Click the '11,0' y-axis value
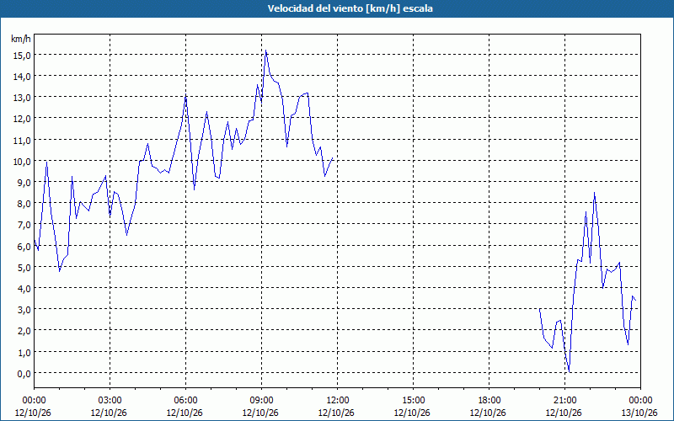 [x=24, y=140]
